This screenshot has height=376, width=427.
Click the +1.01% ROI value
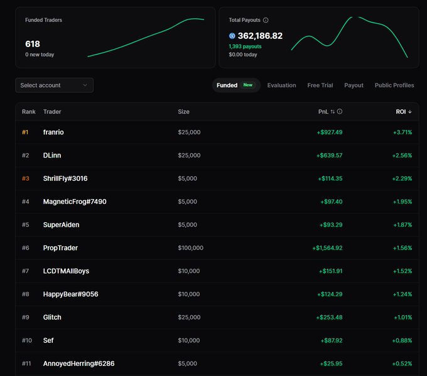(403, 318)
